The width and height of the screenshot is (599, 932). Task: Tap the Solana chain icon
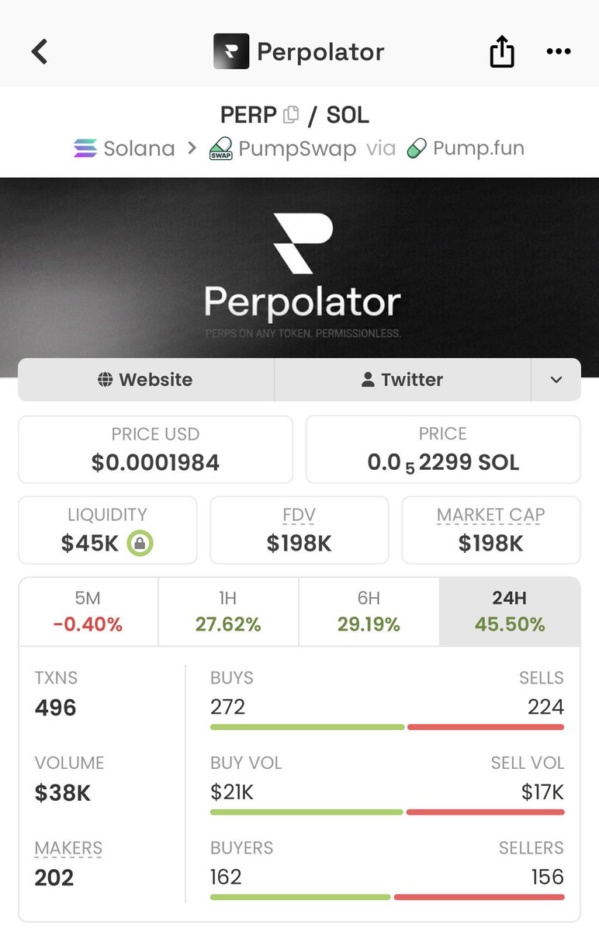pos(85,148)
